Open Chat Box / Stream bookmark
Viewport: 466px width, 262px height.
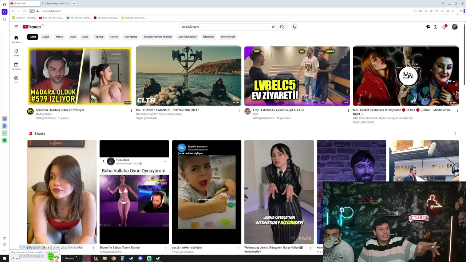(x=79, y=18)
